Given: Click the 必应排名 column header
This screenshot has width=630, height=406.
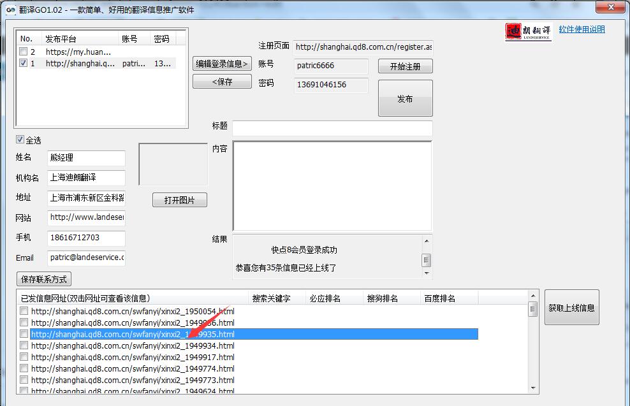Looking at the screenshot, I should point(334,298).
